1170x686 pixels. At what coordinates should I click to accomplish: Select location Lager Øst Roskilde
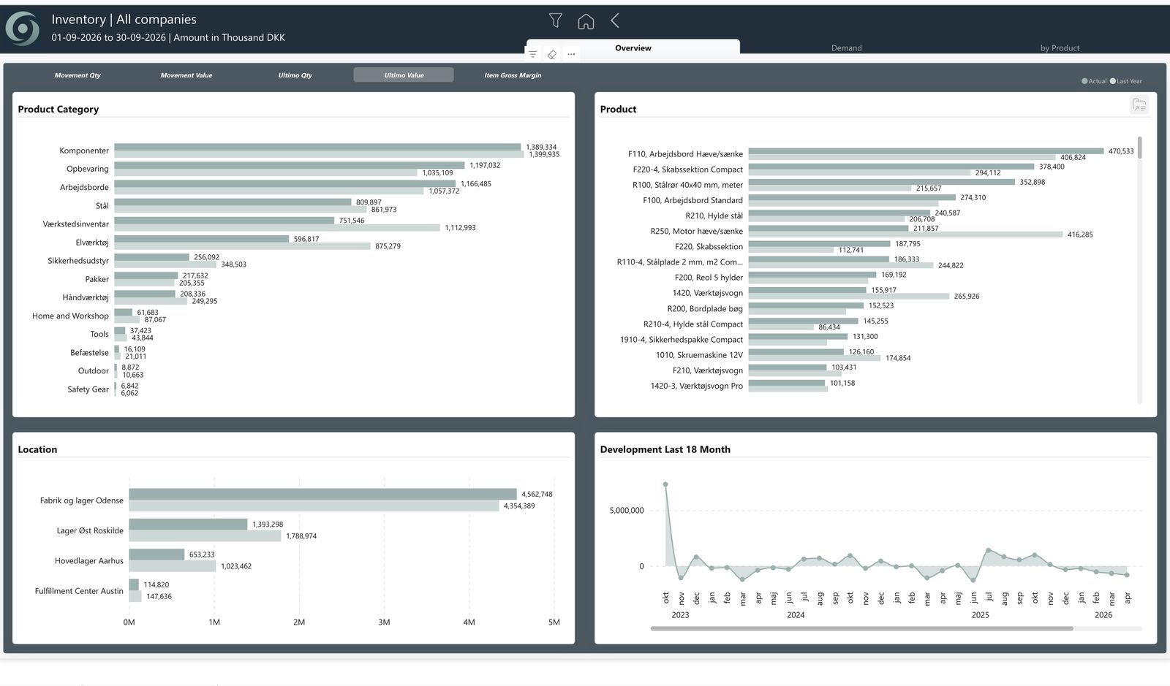(x=90, y=530)
